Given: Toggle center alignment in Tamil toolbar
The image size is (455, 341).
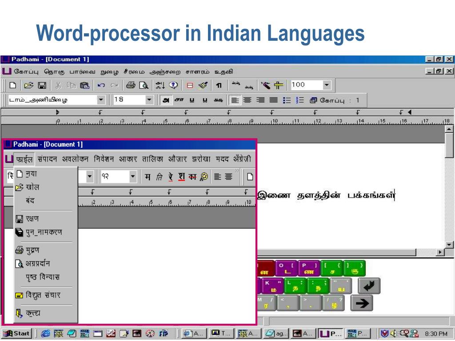Looking at the screenshot, I should point(247,100).
